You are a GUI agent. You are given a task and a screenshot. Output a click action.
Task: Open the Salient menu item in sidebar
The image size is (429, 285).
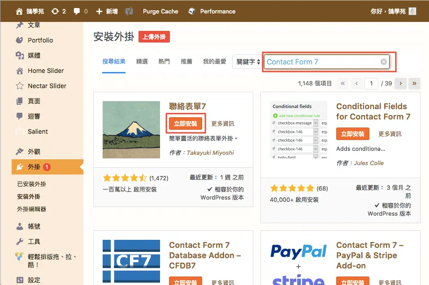tap(38, 132)
